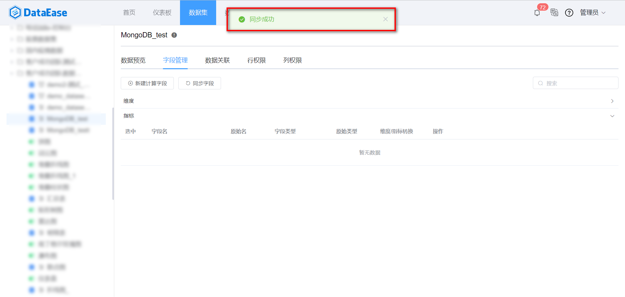625x297 pixels.
Task: Focus the 搜索 field search box
Action: click(x=576, y=83)
